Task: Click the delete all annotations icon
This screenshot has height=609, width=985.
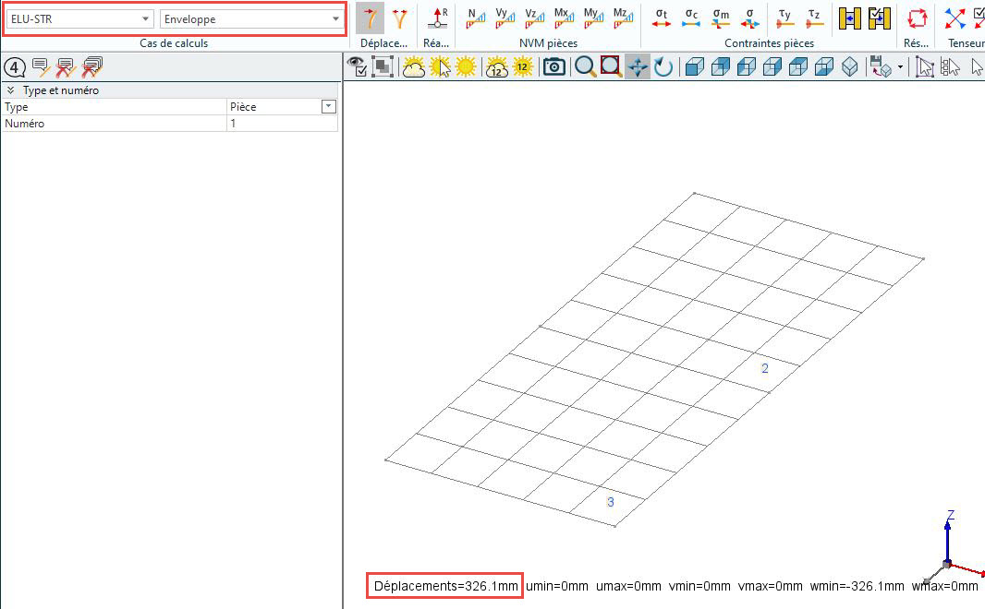Action: click(92, 66)
